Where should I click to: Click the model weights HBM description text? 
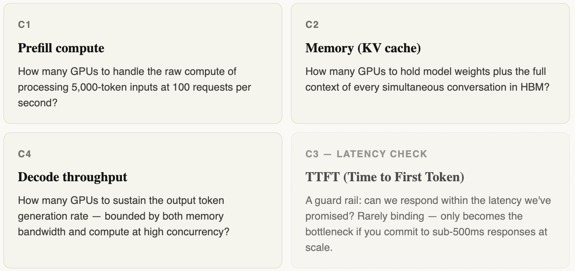[427, 79]
